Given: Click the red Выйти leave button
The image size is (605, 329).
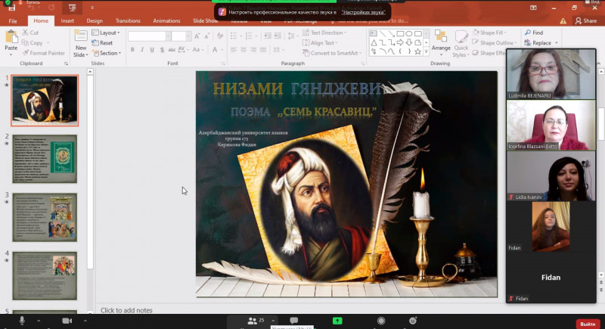Looking at the screenshot, I should [x=587, y=323].
